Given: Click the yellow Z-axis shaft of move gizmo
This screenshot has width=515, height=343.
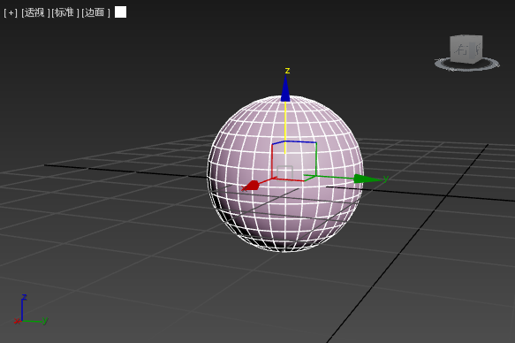Looking at the screenshot, I should (285, 127).
